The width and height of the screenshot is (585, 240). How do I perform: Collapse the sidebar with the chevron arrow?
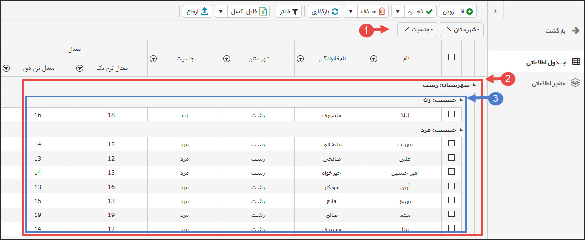coord(495,12)
